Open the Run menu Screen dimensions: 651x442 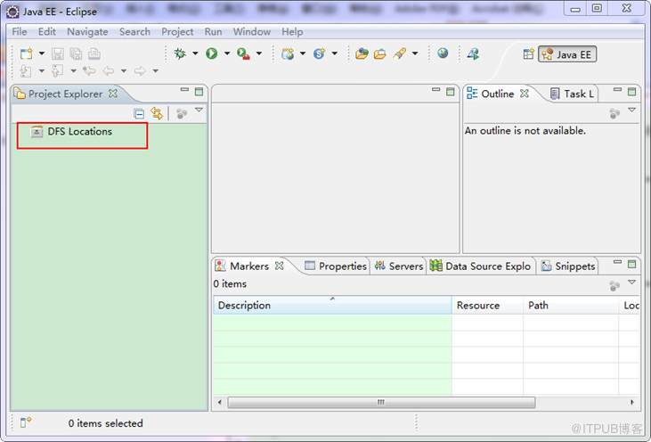click(x=213, y=31)
